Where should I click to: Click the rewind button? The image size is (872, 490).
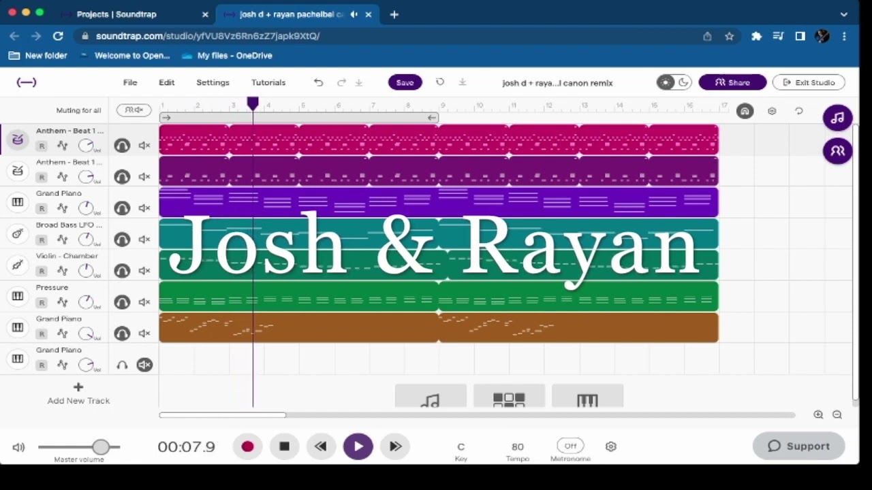click(321, 446)
